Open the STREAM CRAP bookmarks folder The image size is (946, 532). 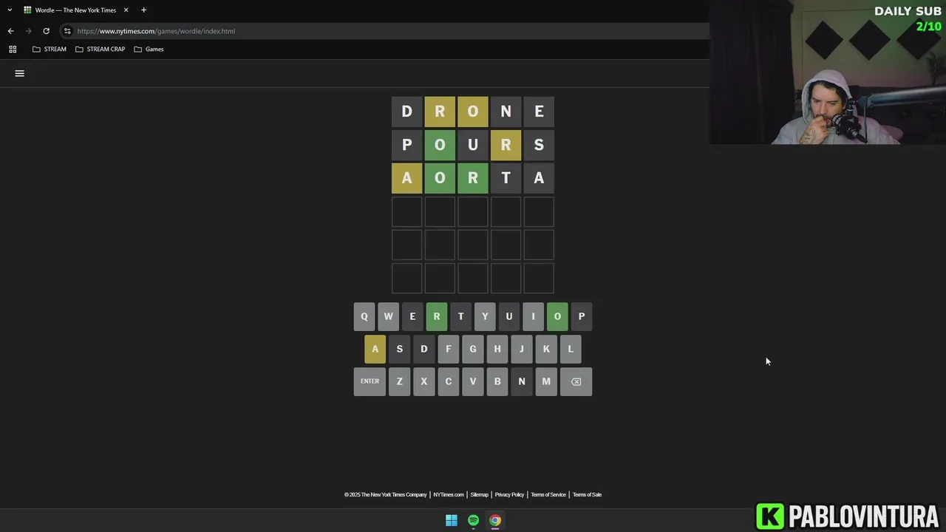100,49
